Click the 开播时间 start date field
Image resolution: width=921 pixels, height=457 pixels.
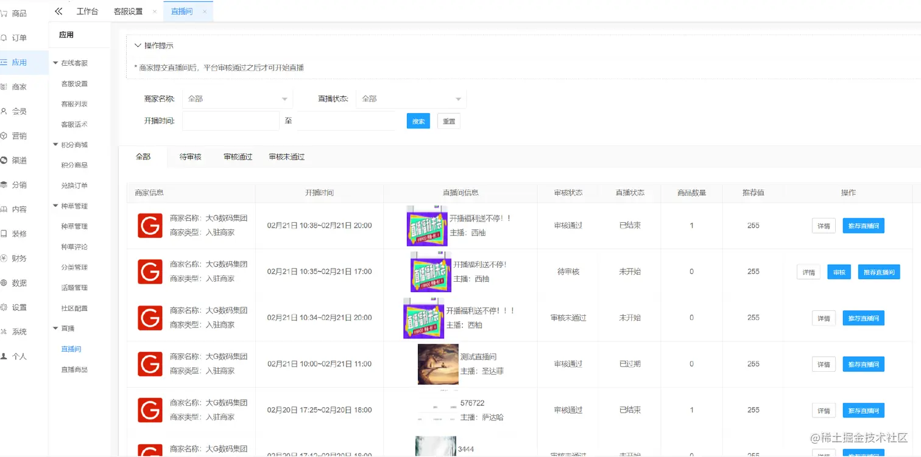231,121
